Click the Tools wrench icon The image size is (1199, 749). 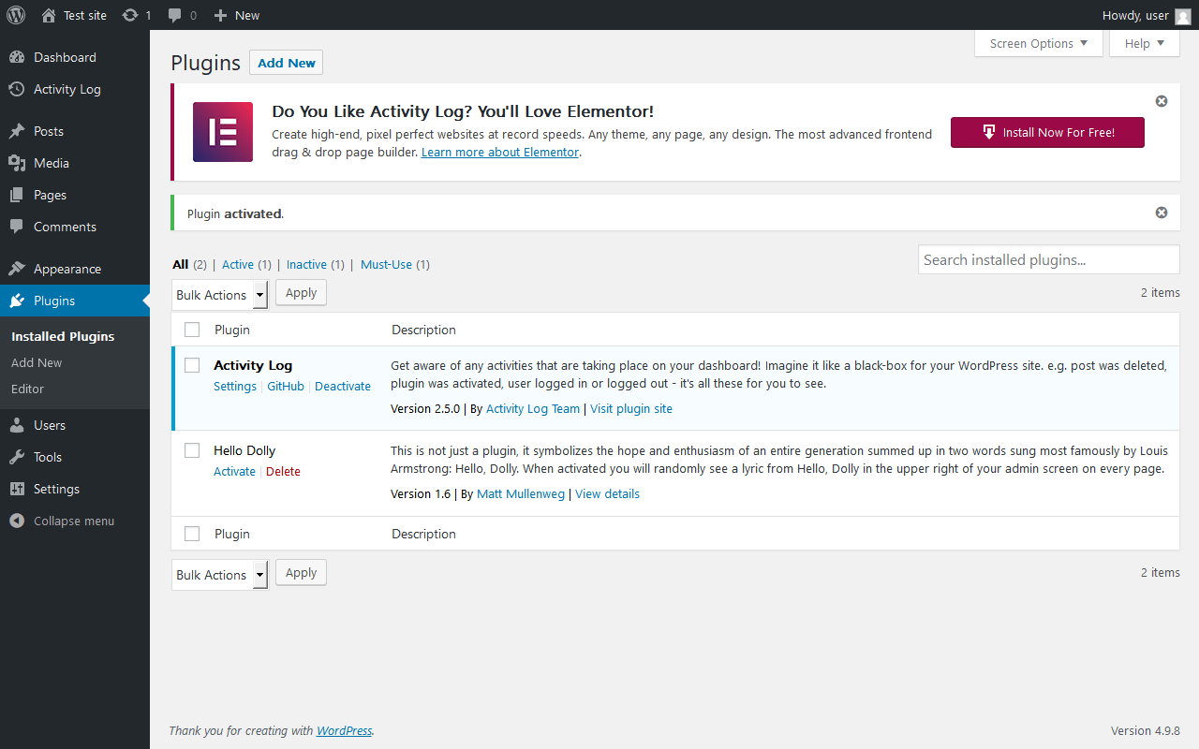17,457
